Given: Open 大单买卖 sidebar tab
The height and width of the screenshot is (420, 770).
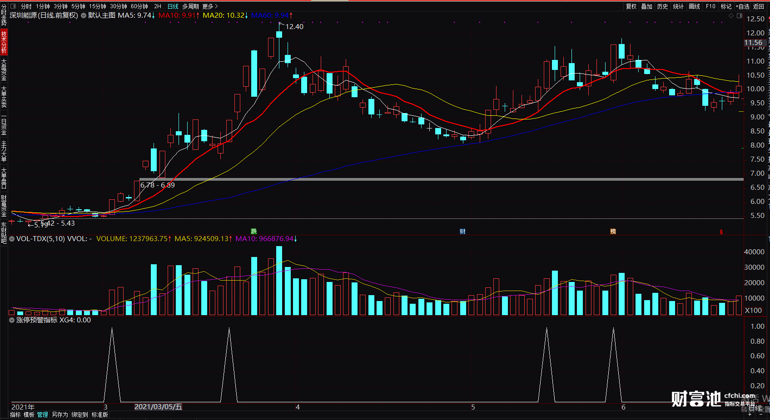Looking at the screenshot, I should pyautogui.click(x=4, y=97).
